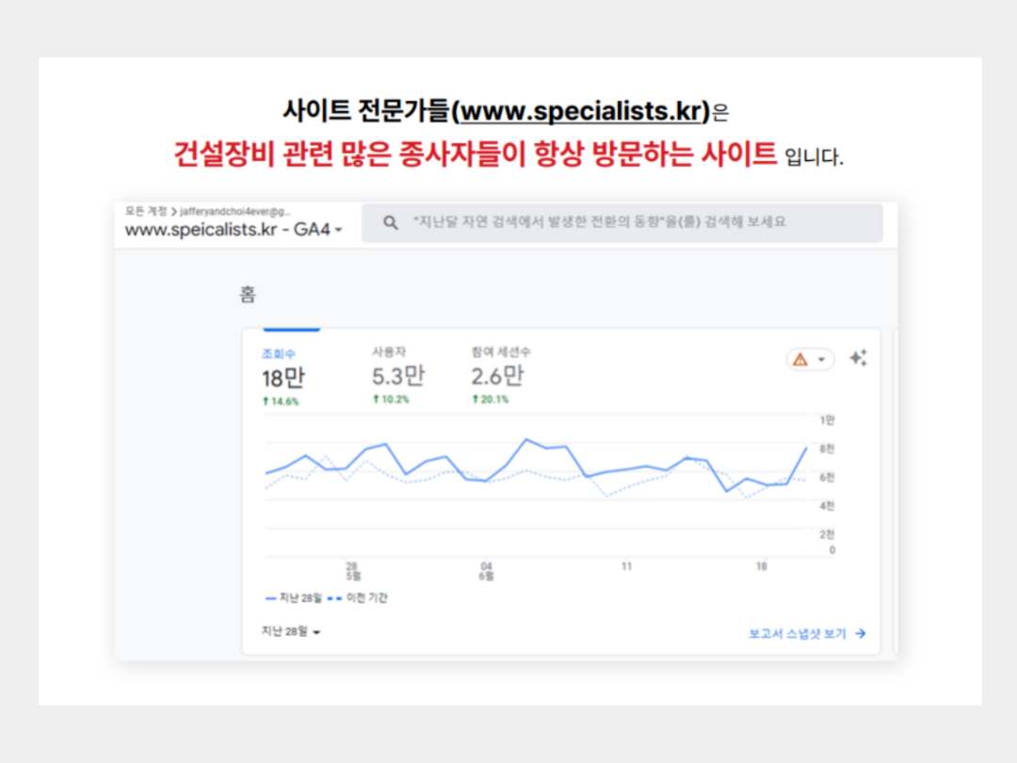Image resolution: width=1017 pixels, height=763 pixels.
Task: Open the Insights sparkle icon
Action: [x=858, y=358]
